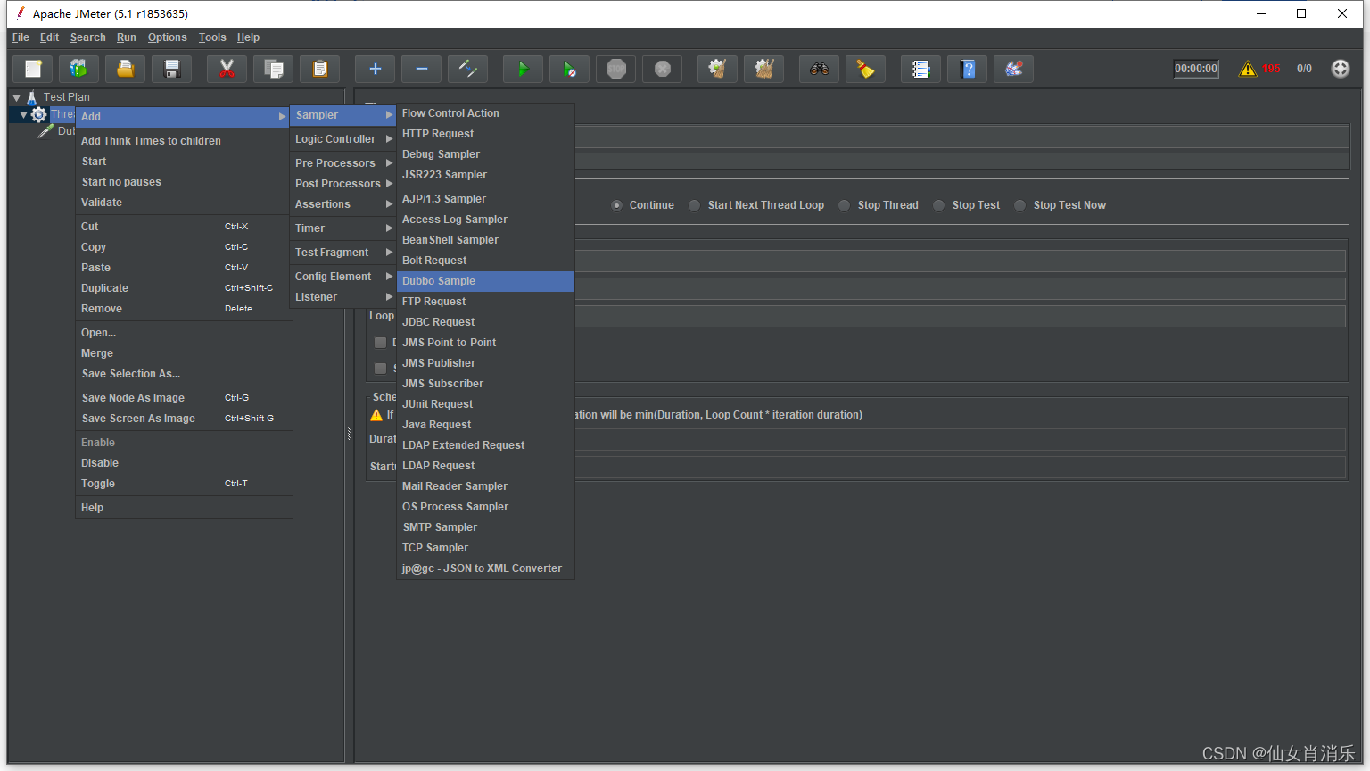
Task: Choose JSR223 Sampler entry
Action: click(485, 175)
